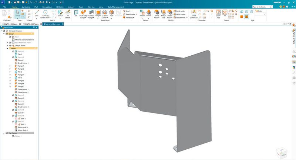Click the Line sketch tool
The width and height of the screenshot is (296, 160).
coord(37,14)
